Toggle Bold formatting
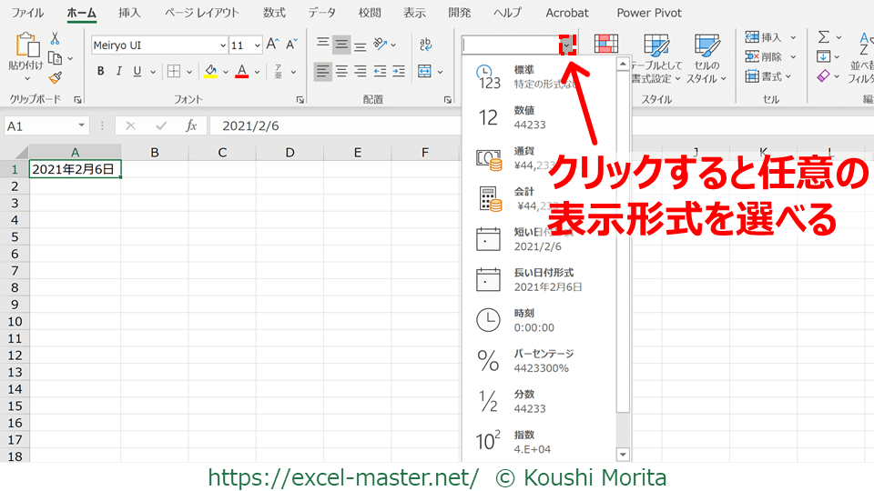Image resolution: width=874 pixels, height=491 pixels. coord(100,72)
